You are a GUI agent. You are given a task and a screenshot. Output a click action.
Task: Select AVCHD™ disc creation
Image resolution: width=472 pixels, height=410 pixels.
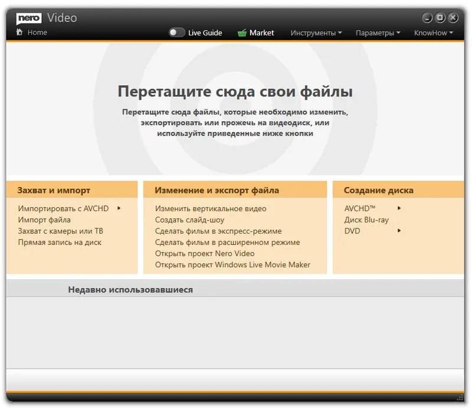pos(360,208)
